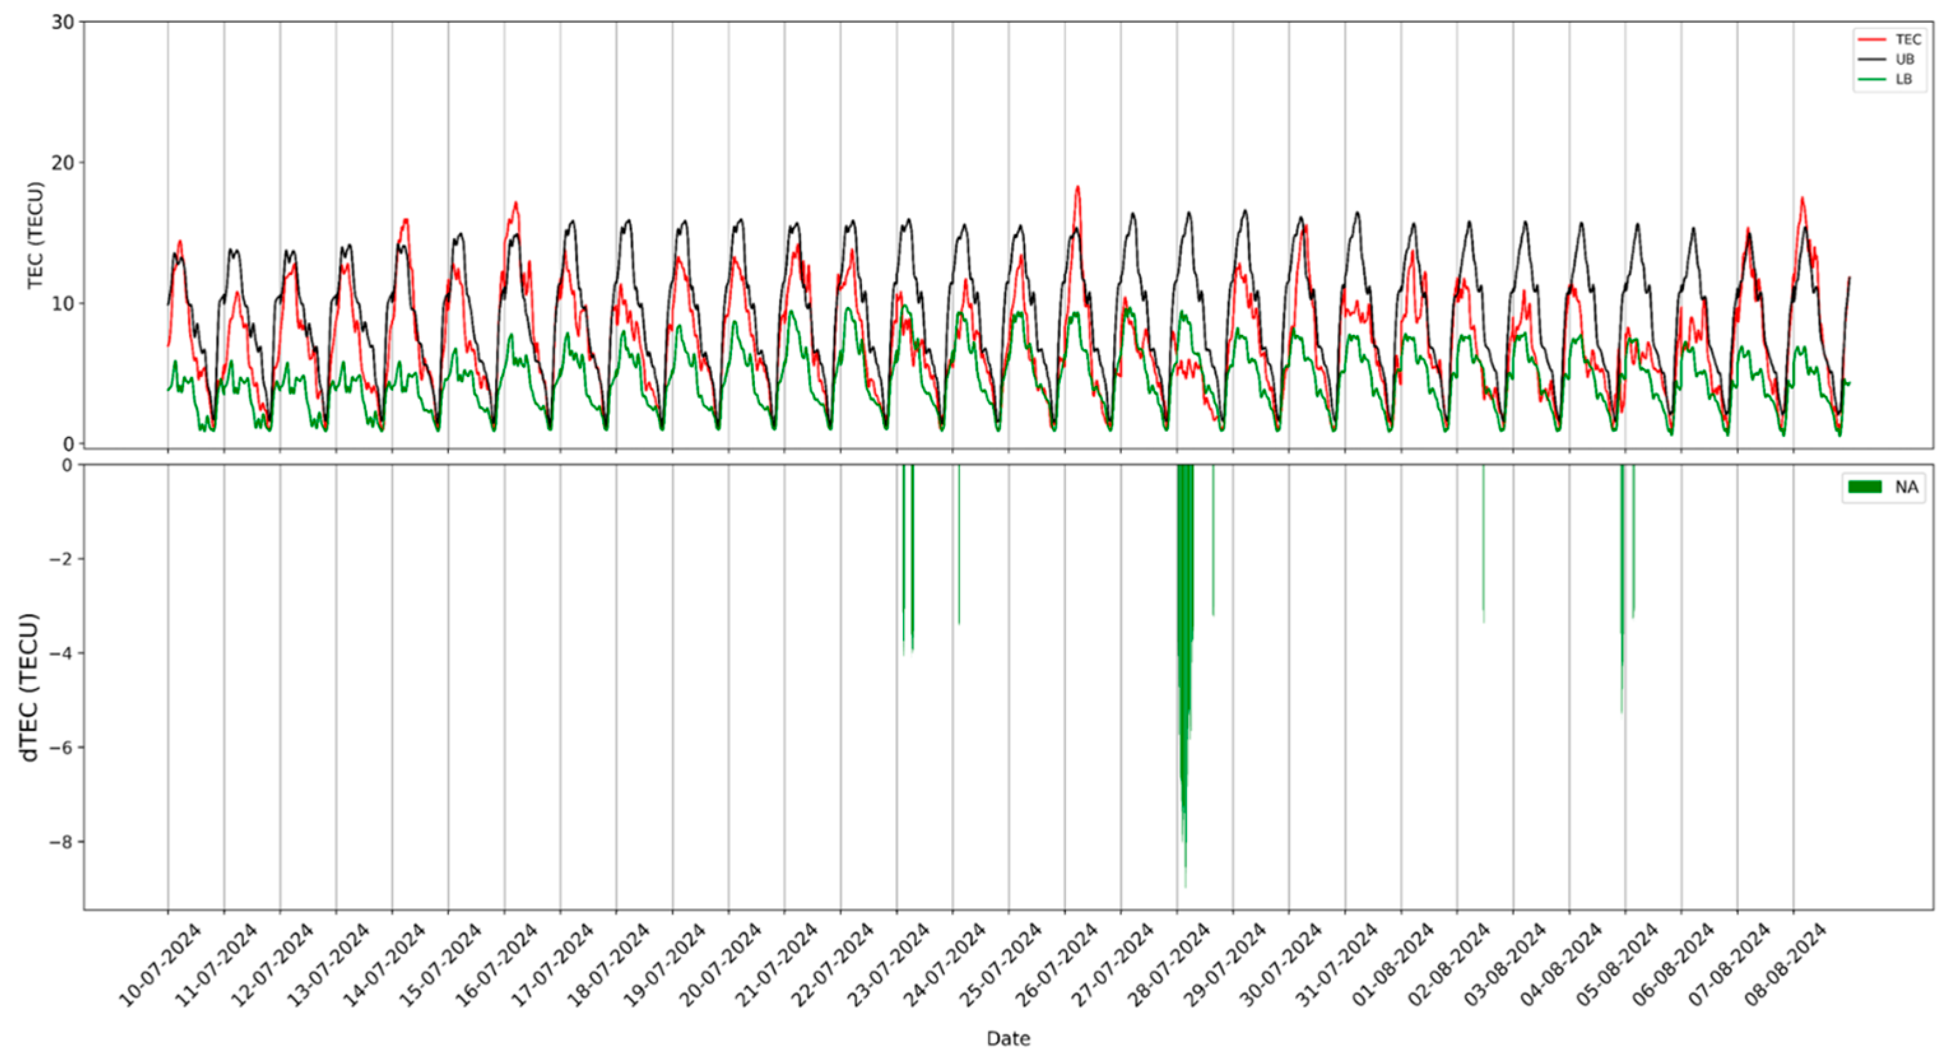Screen dimensions: 1947x1059
Task: Click the 08-08-2024 date tick label
Action: pyautogui.click(x=1786, y=965)
